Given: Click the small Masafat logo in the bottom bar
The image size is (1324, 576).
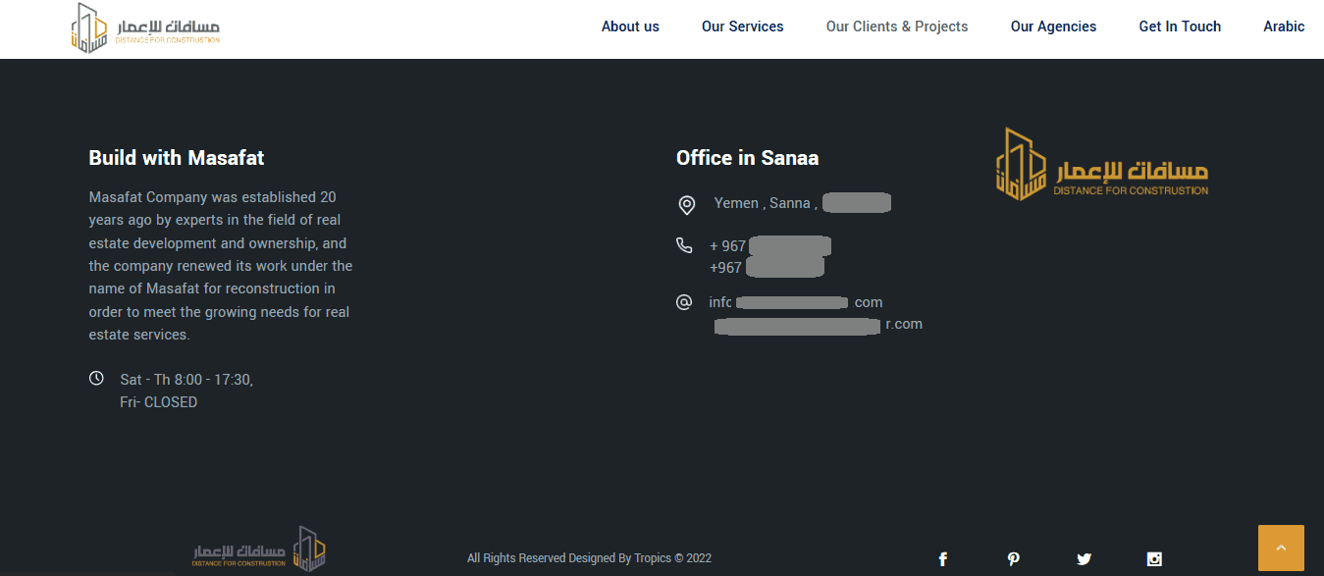Looking at the screenshot, I should tap(259, 550).
